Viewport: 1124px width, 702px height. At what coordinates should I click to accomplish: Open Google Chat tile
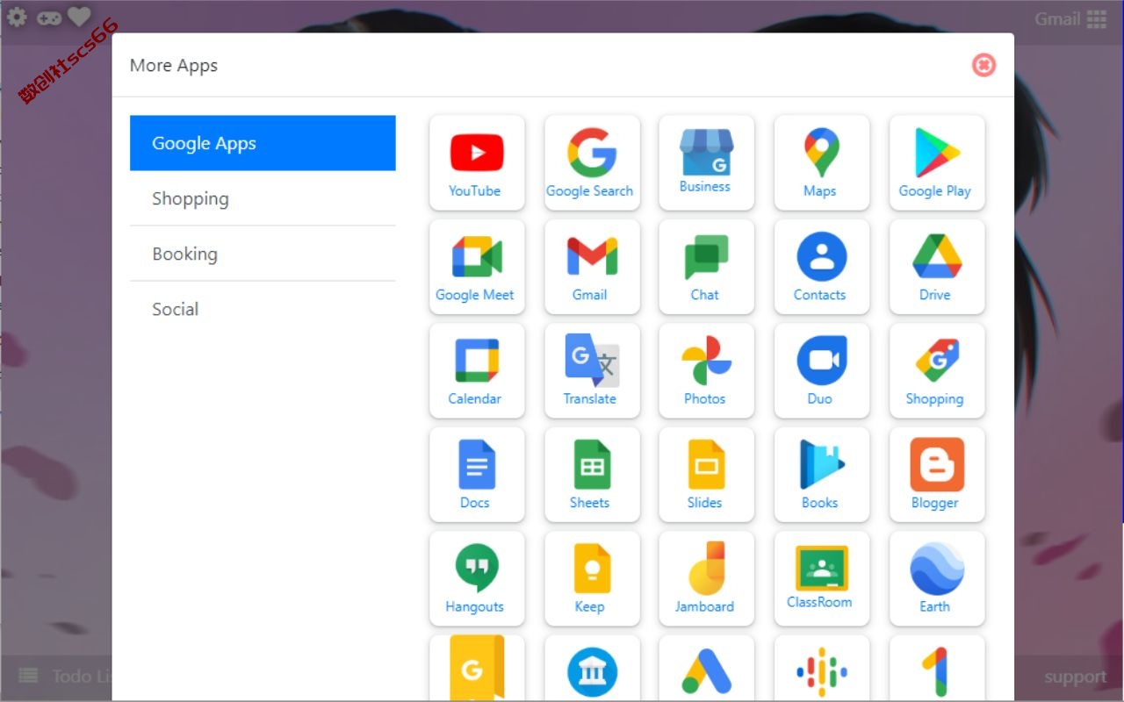point(707,267)
